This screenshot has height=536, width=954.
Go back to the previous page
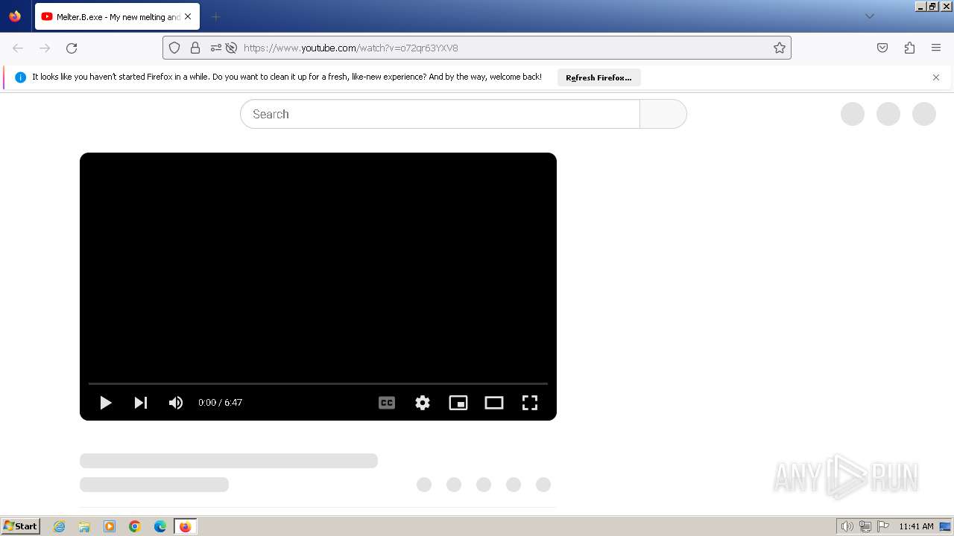click(18, 48)
